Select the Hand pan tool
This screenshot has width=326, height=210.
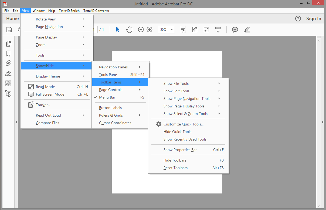(129, 30)
